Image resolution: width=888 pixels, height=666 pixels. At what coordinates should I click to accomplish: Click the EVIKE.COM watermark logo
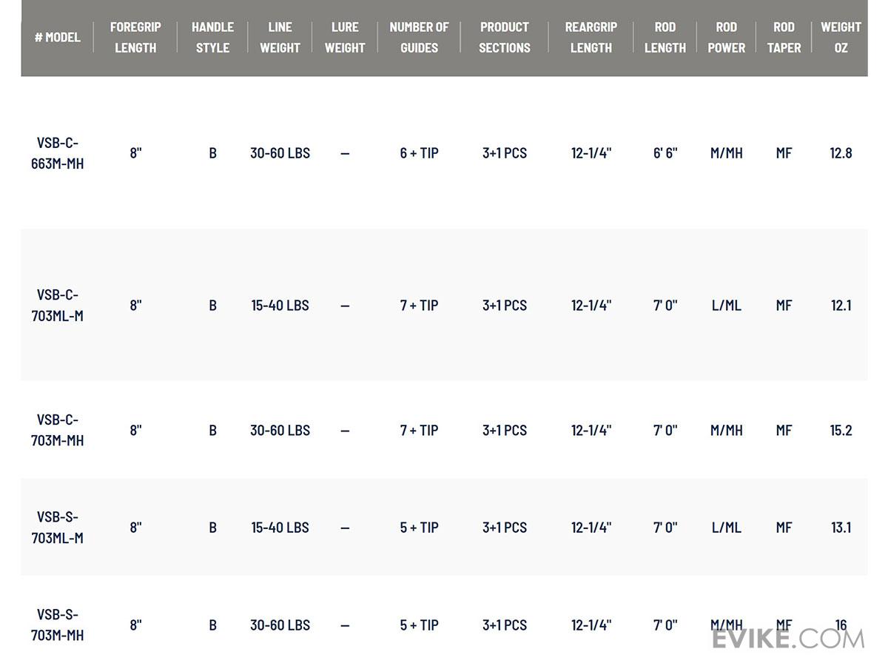(x=787, y=639)
